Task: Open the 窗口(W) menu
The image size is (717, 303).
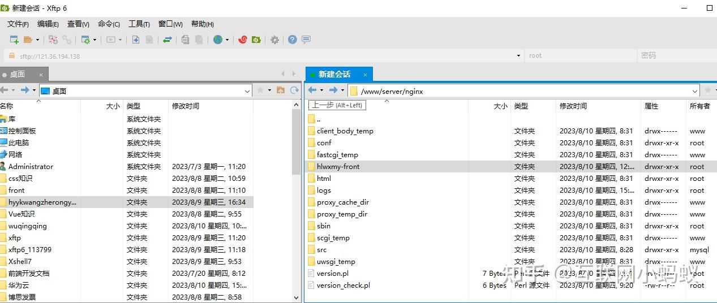Action: coord(170,24)
